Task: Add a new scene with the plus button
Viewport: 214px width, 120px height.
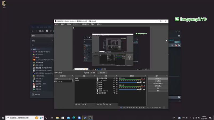Action: pyautogui.click(x=76, y=104)
